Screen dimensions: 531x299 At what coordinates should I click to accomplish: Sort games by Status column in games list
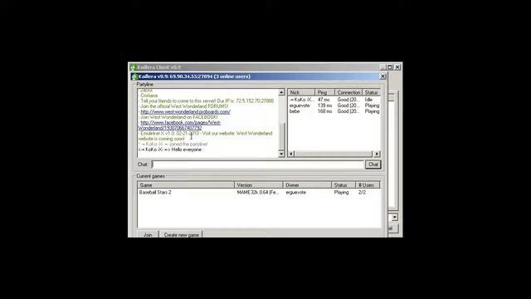coord(343,185)
